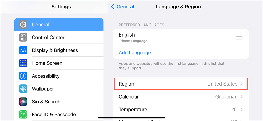Tap the Add Language… link
263x121 pixels.
click(137, 53)
